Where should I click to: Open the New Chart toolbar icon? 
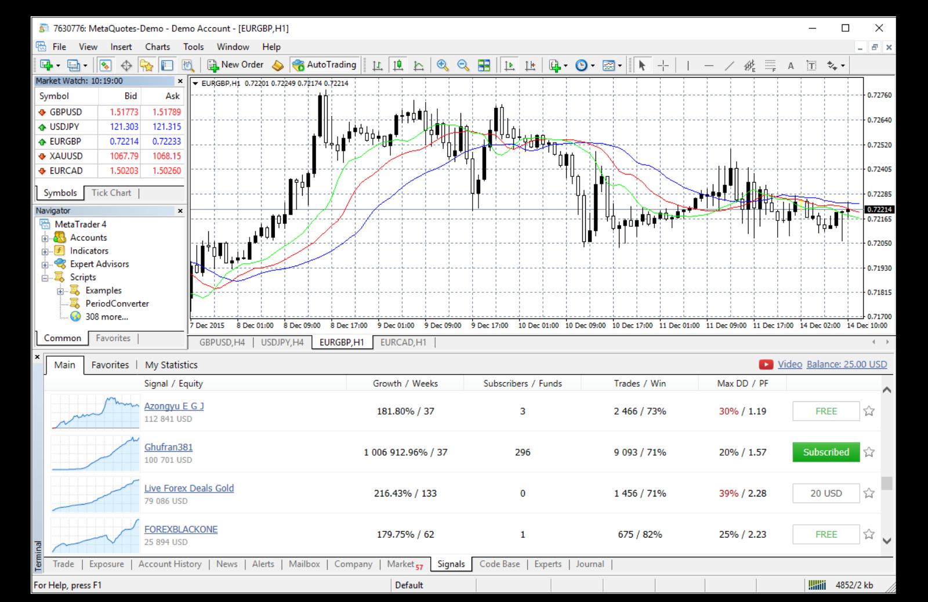pyautogui.click(x=47, y=66)
